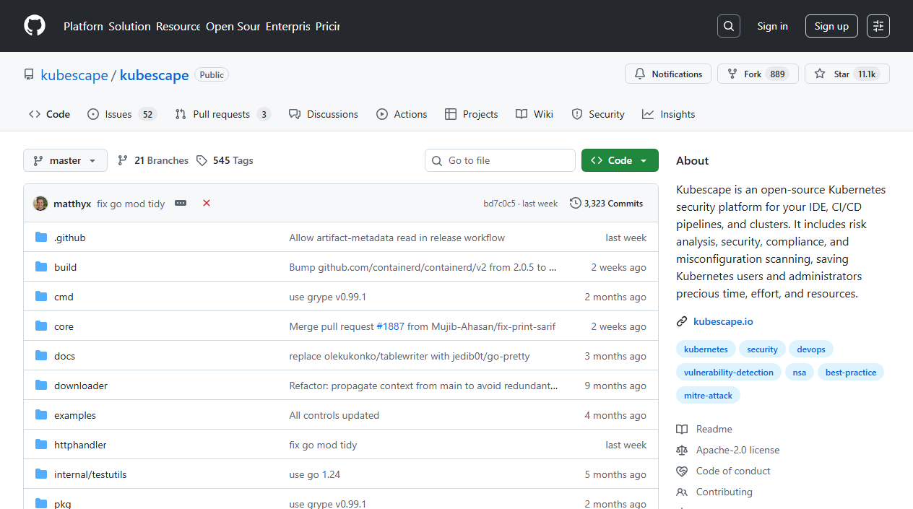Click the branches icon next to 21 Branches

pyautogui.click(x=123, y=160)
